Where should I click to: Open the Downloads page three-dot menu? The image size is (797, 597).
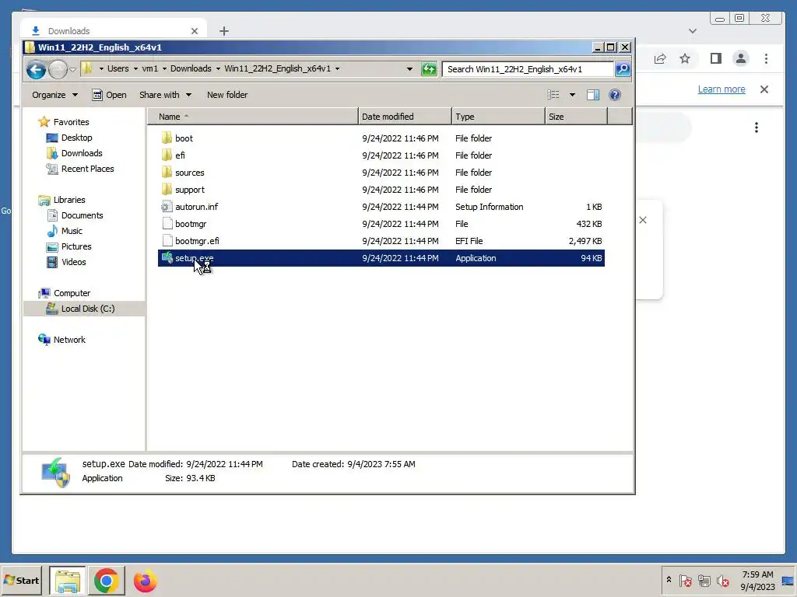pyautogui.click(x=757, y=127)
